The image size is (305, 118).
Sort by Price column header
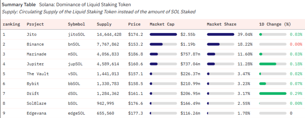pos(134,24)
